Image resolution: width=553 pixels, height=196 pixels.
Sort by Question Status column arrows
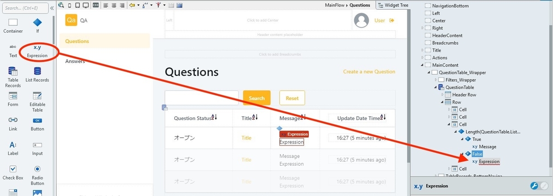coord(214,118)
